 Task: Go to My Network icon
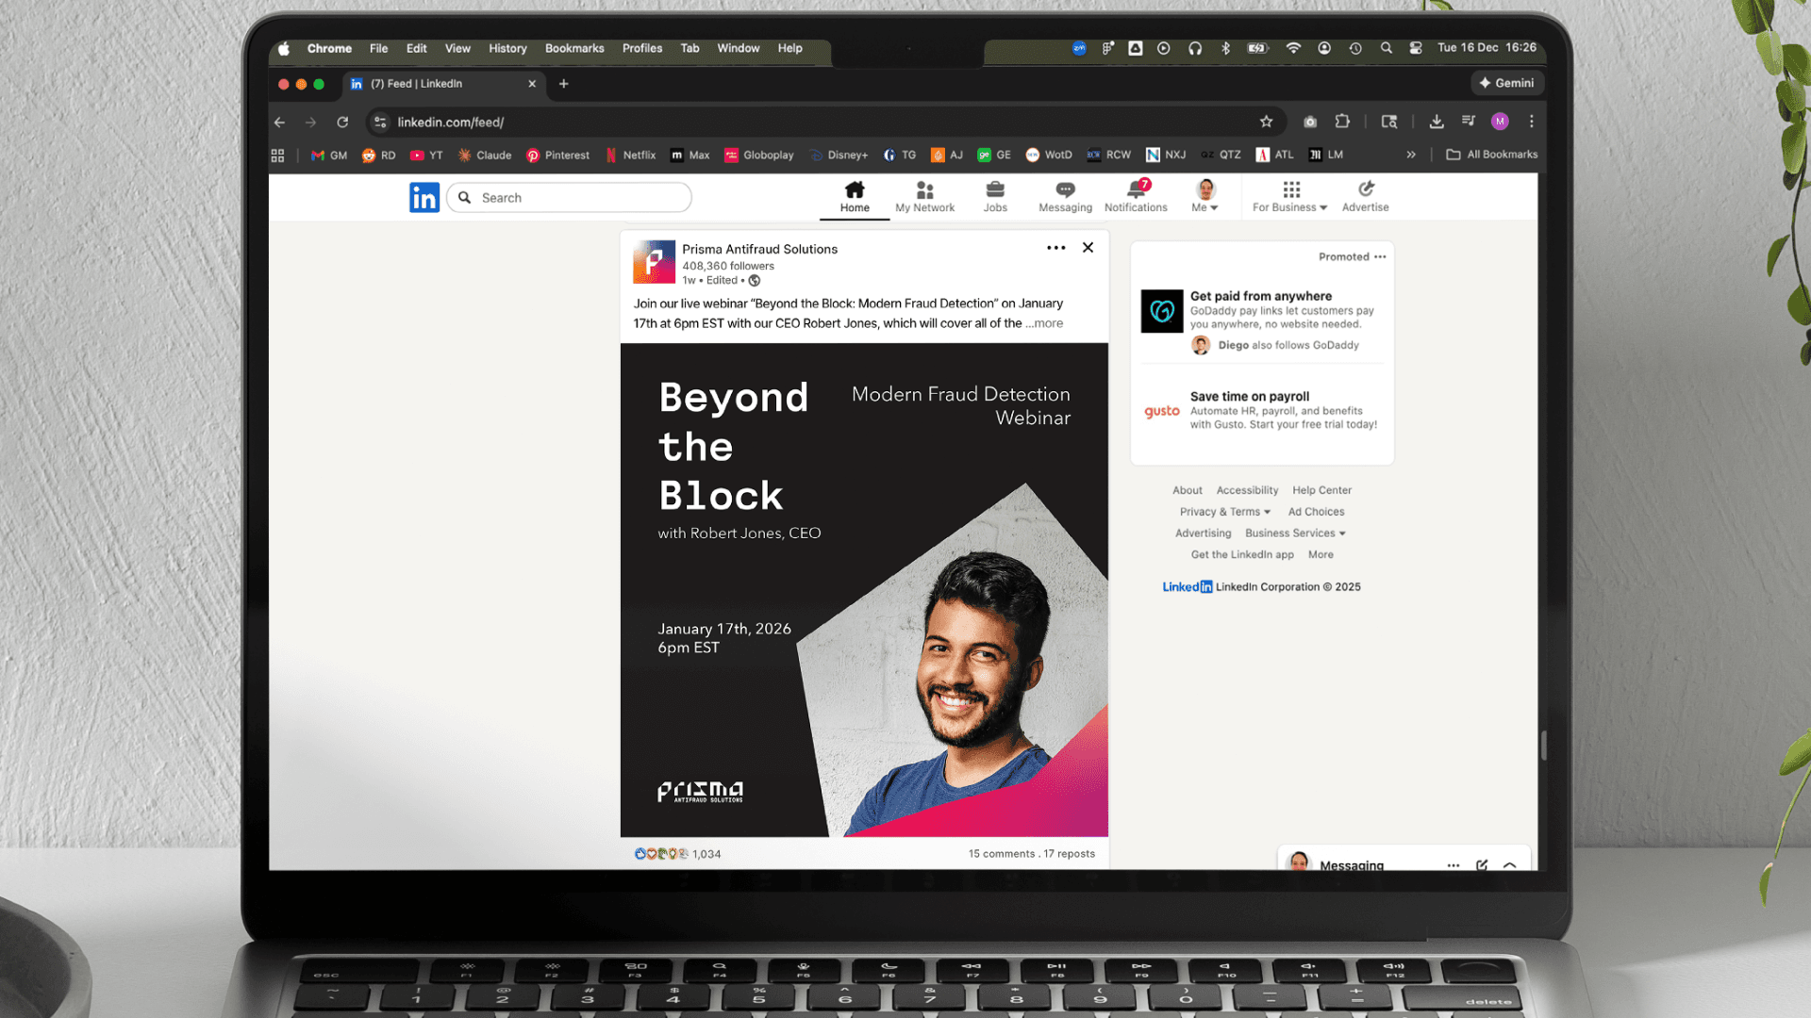click(924, 191)
